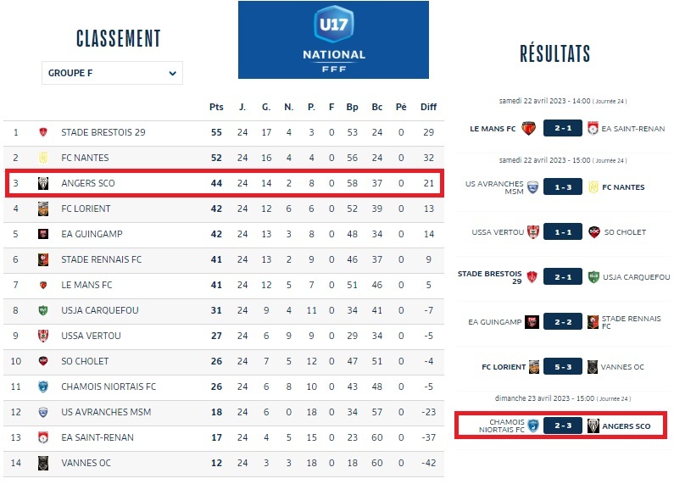Click the SO Cholet crest in standings

(x=43, y=361)
